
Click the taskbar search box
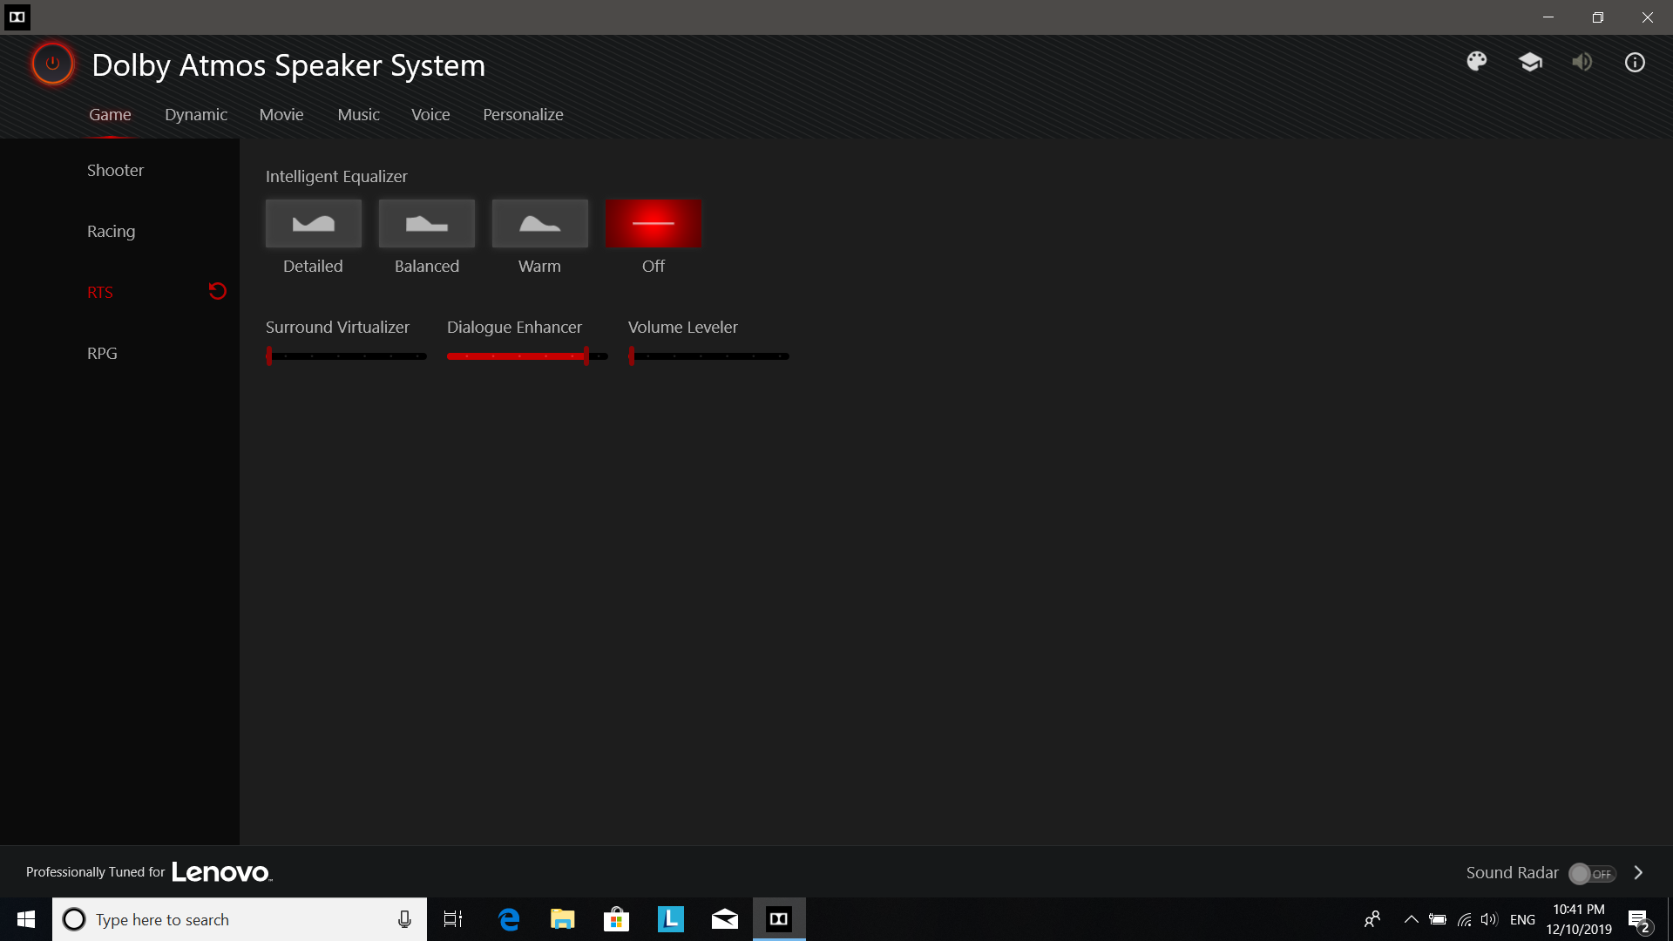[x=240, y=919]
